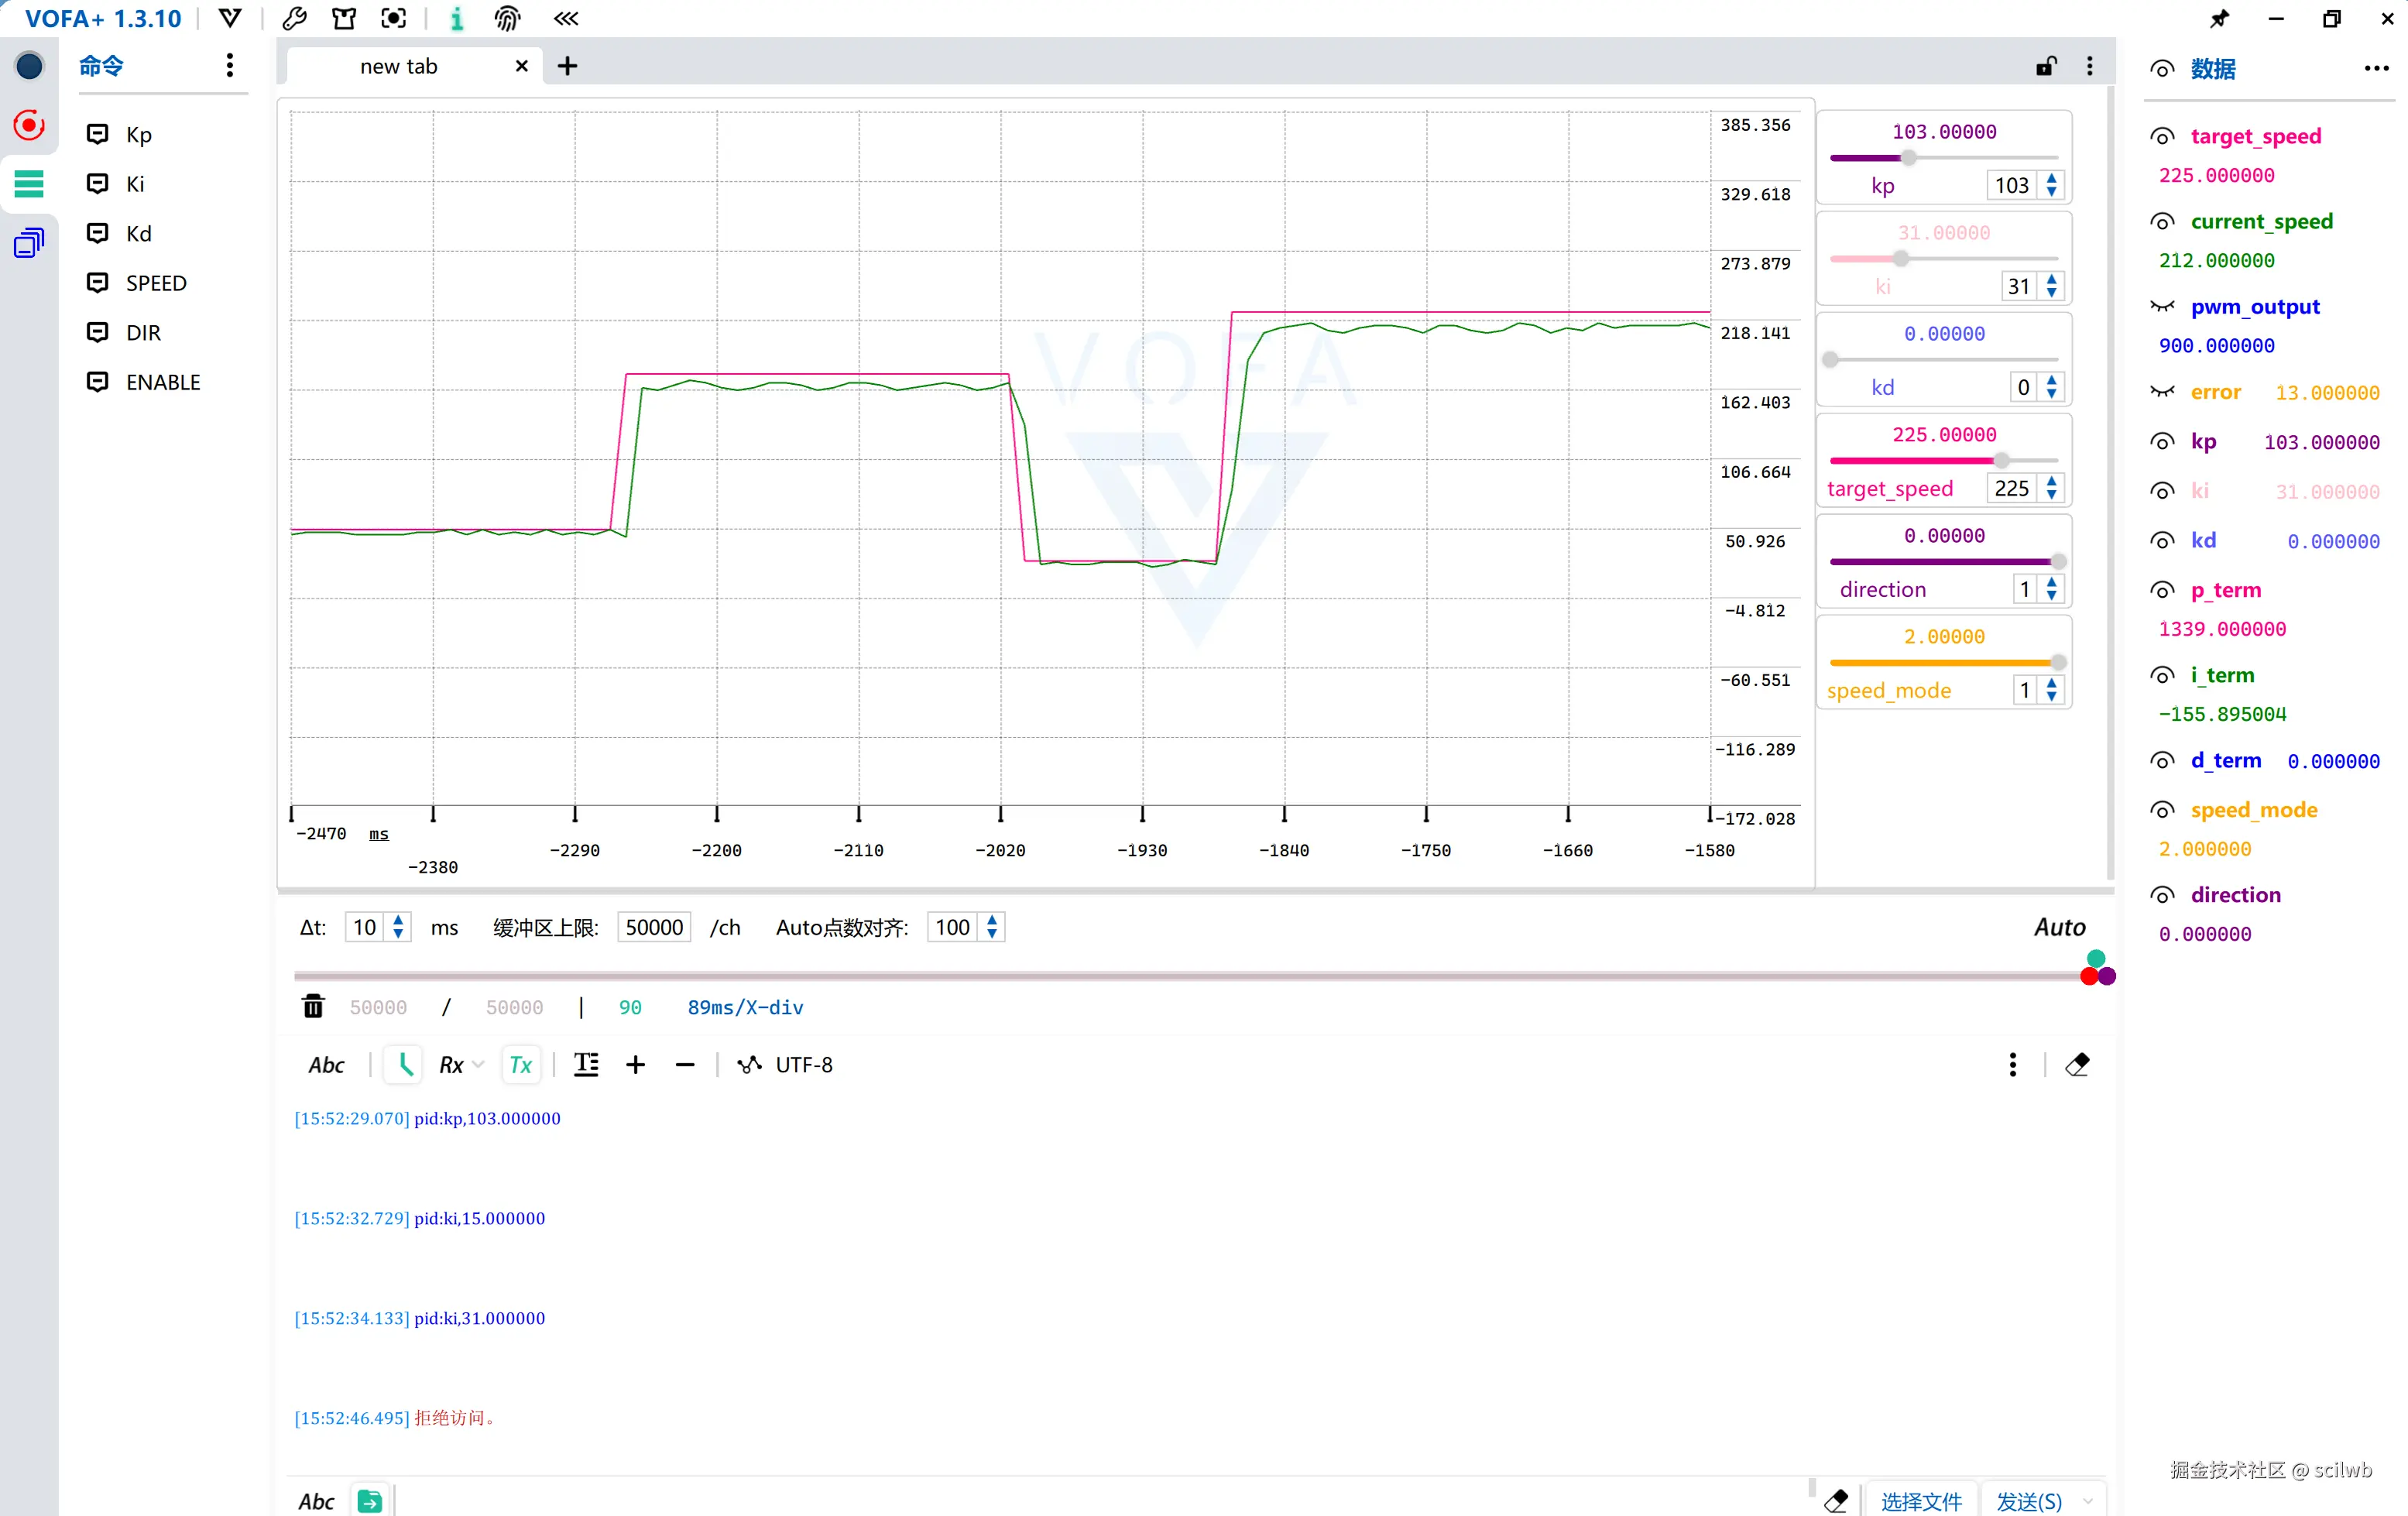Clear receive area with eraser icon

[x=2077, y=1064]
